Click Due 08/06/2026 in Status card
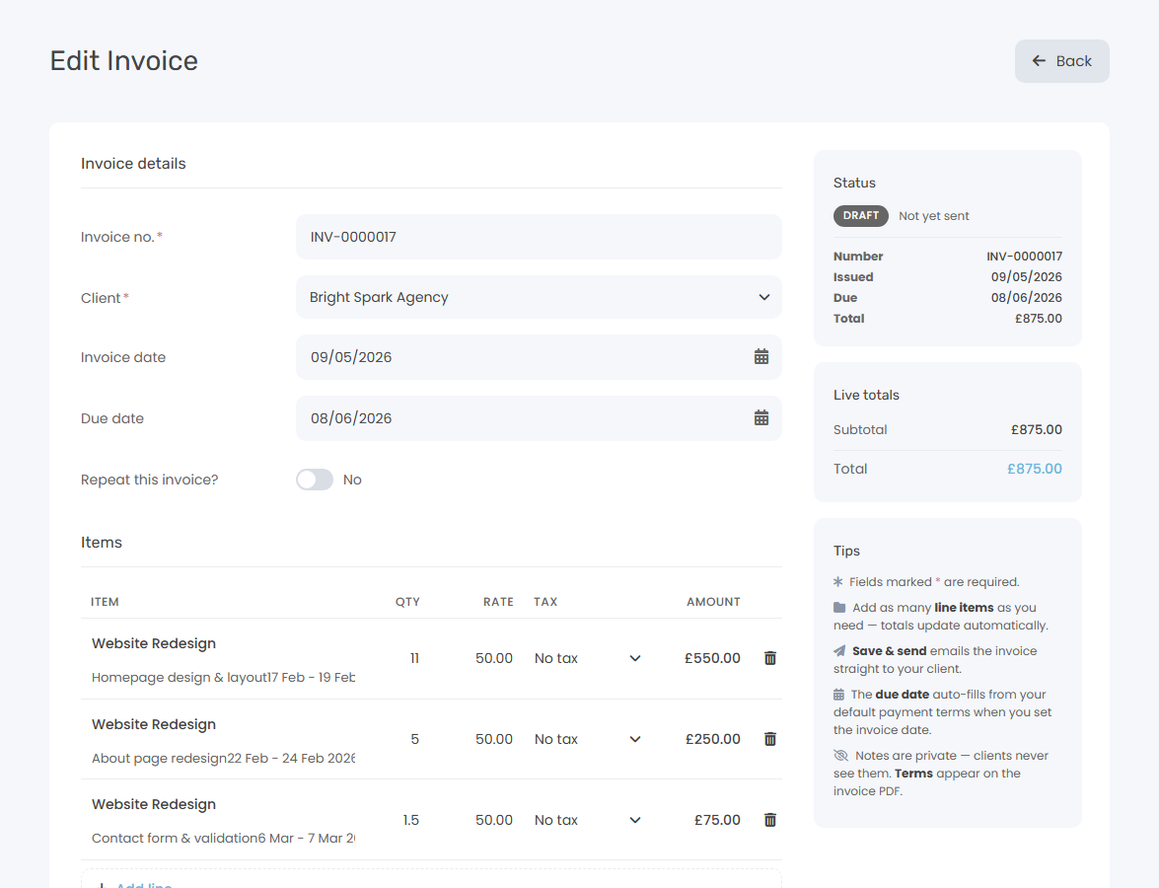 1026,298
